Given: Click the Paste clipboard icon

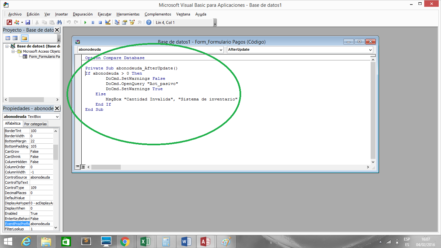Looking at the screenshot, I should coord(52,22).
